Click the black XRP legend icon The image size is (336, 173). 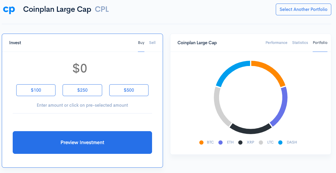coord(240,142)
